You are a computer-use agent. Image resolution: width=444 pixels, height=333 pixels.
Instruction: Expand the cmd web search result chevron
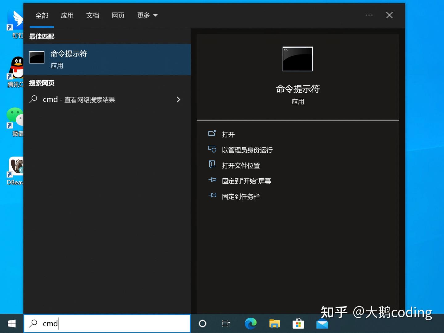[179, 99]
